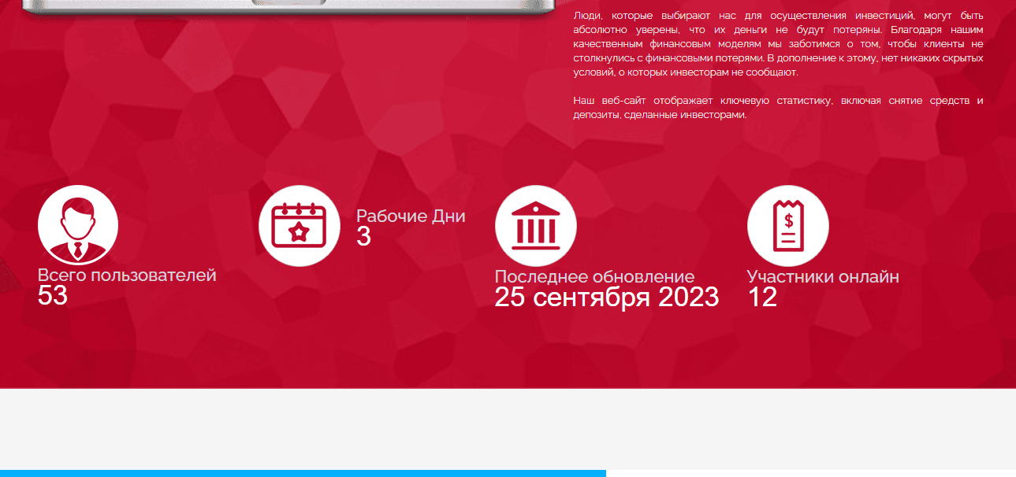Click the star inside the calendar icon
Screen dimensions: 1016x477
coord(300,231)
